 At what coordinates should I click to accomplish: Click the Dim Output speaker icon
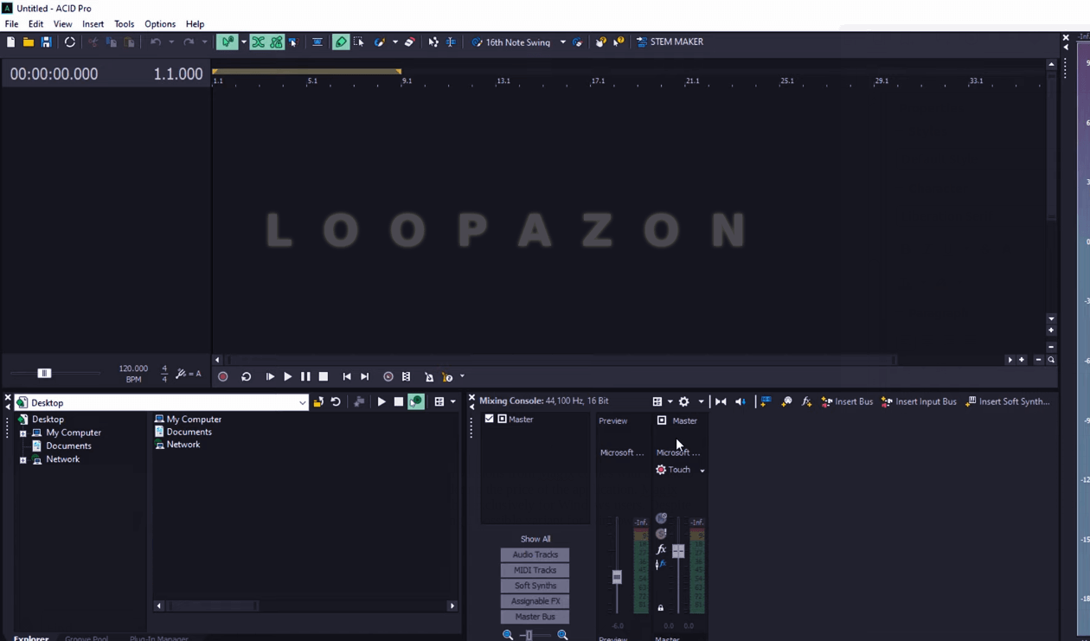coord(741,401)
